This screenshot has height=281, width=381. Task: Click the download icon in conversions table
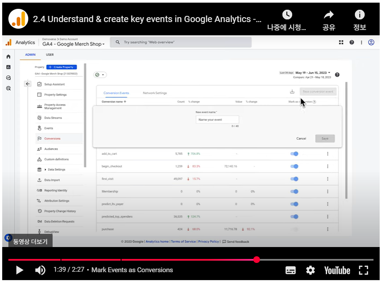pos(292,92)
